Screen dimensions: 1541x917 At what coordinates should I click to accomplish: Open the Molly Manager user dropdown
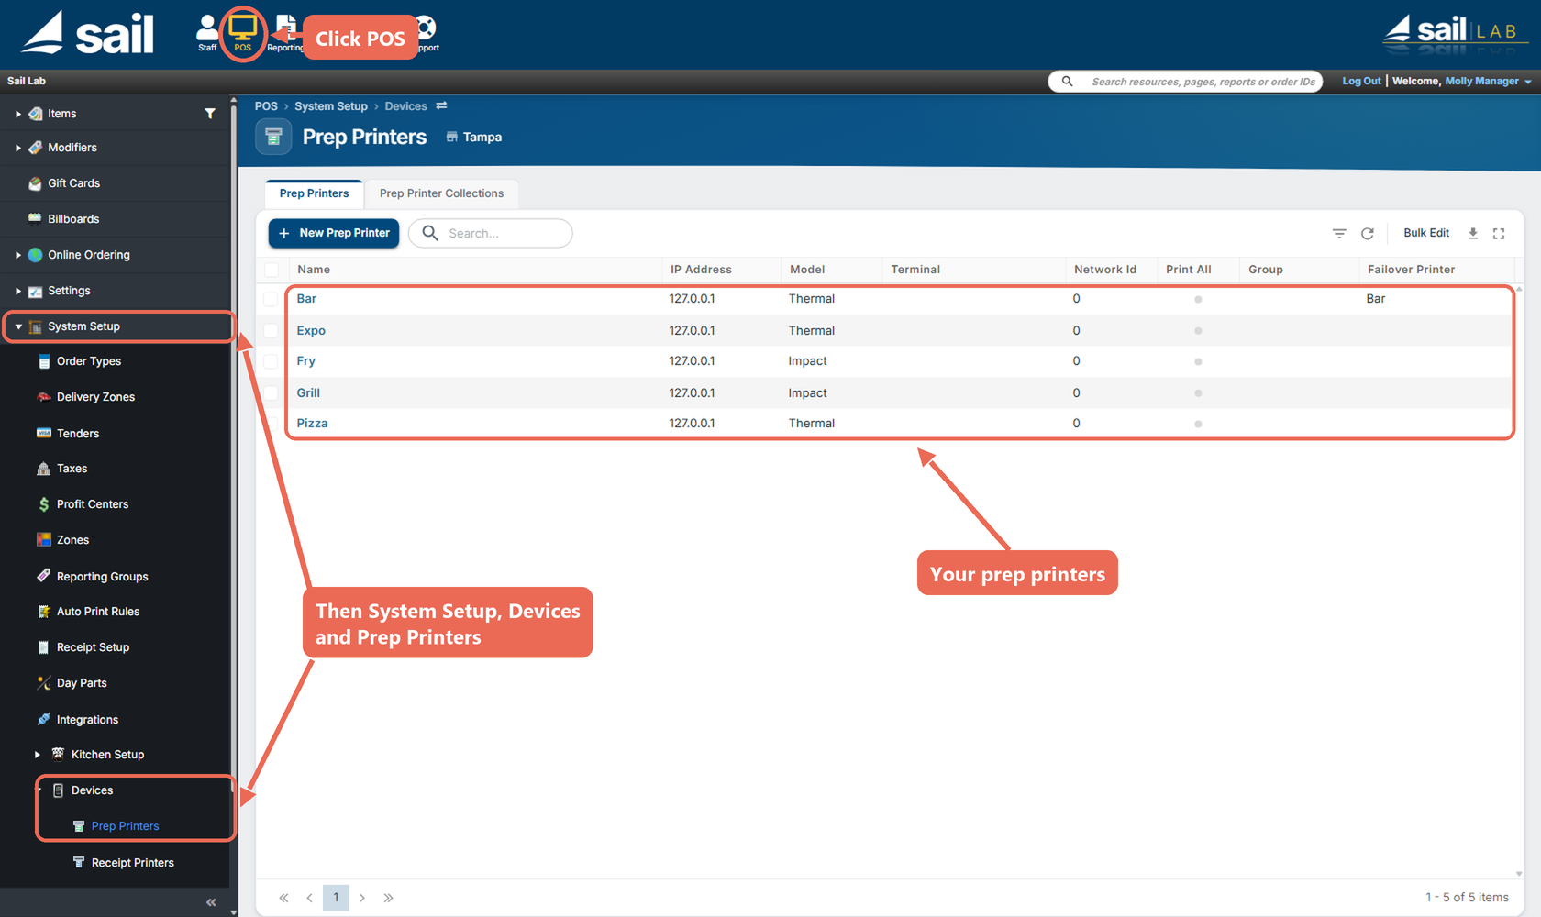pyautogui.click(x=1488, y=82)
